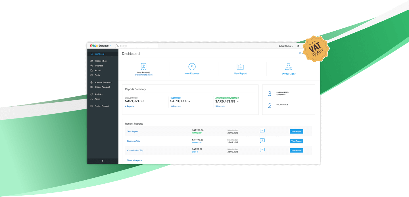The image size is (409, 197).
Task: Expand the Awaiting Reimbursement amount caret
Action: coord(238,102)
